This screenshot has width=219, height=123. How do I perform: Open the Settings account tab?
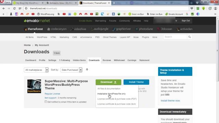click(52, 60)
